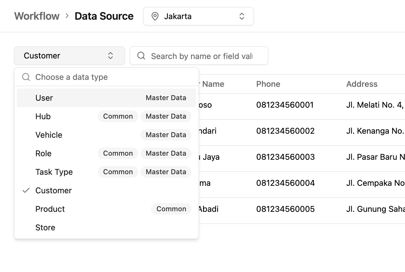Click the Common badge on the Role row
Image resolution: width=405 pixels, height=272 pixels.
click(x=118, y=153)
